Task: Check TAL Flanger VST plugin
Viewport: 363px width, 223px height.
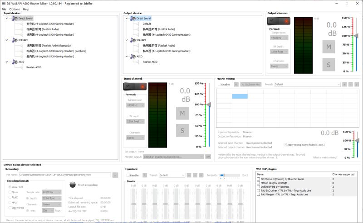Action: pyautogui.click(x=258, y=195)
